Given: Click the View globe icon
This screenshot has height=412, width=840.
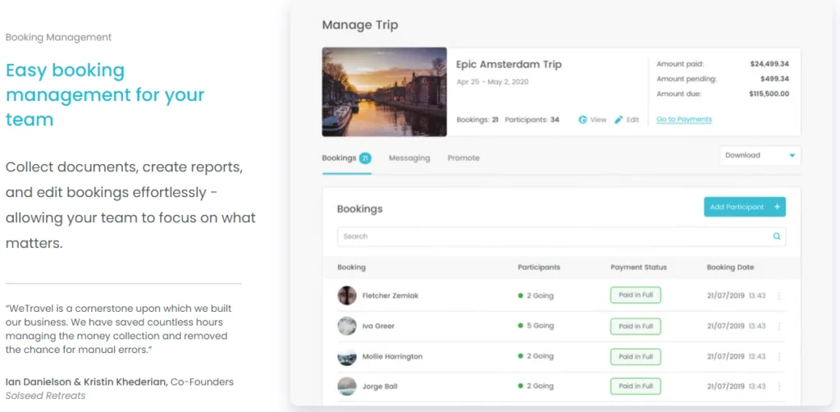Looking at the screenshot, I should (x=583, y=120).
